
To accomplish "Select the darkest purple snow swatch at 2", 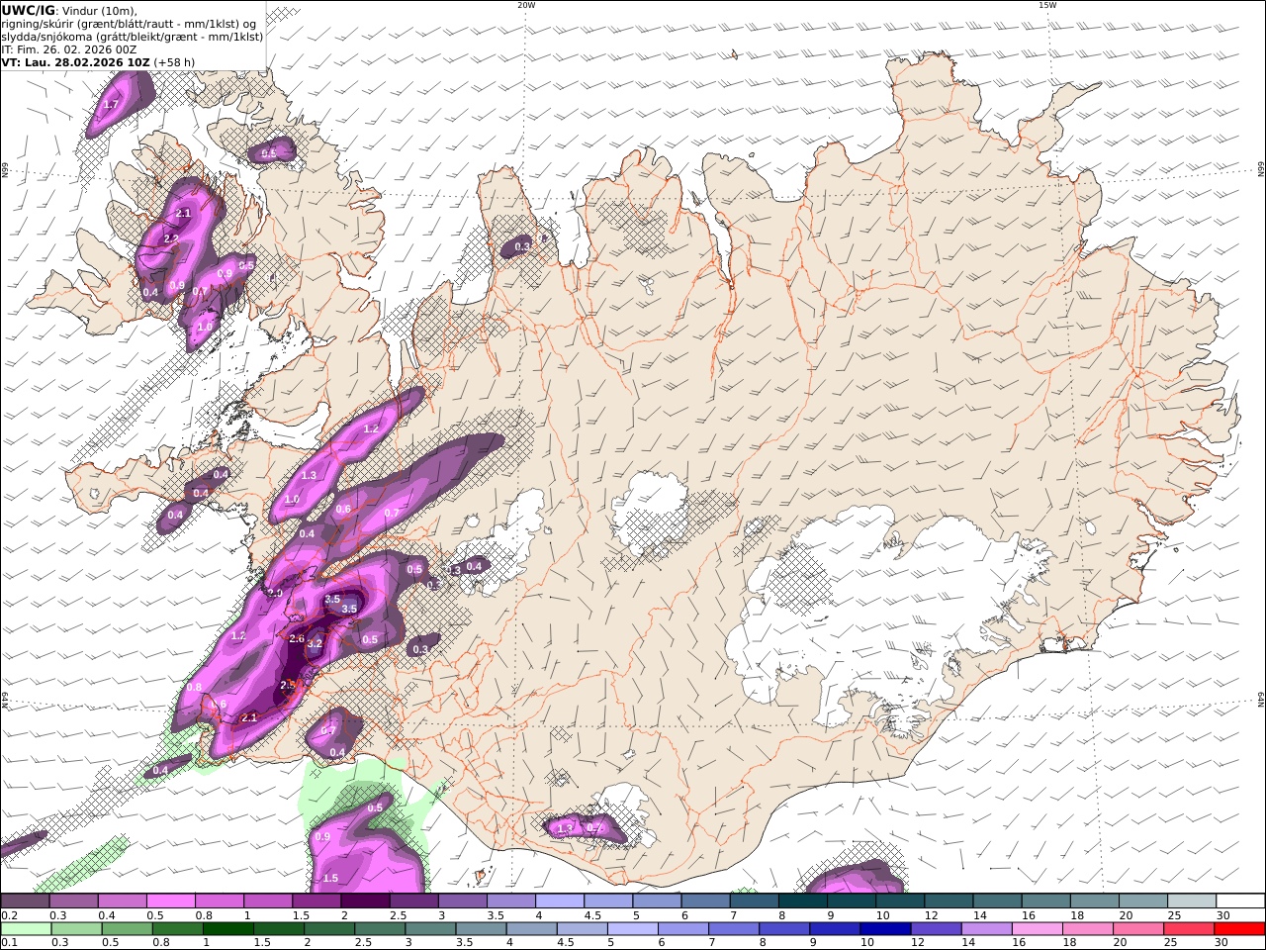I will (364, 901).
